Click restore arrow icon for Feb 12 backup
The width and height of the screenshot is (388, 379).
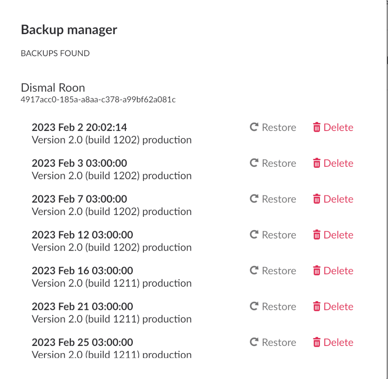coord(254,235)
